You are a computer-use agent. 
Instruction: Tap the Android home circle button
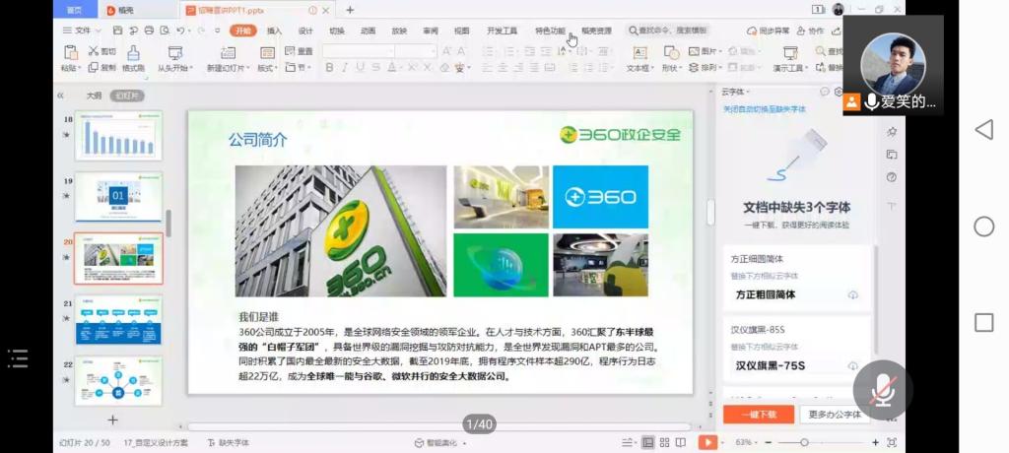(984, 226)
